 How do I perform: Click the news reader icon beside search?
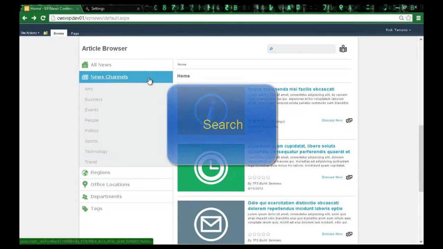pyautogui.click(x=343, y=49)
